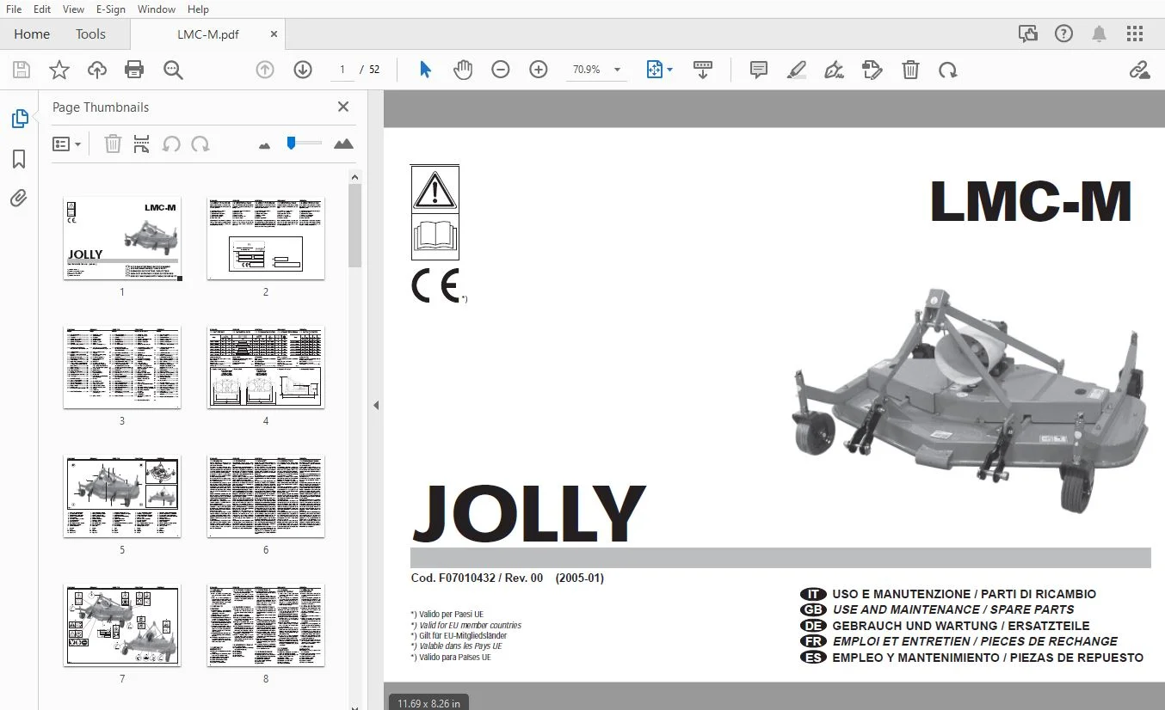Delete with the toolbar trash can icon
Viewport: 1165px width, 710px height.
pos(910,70)
